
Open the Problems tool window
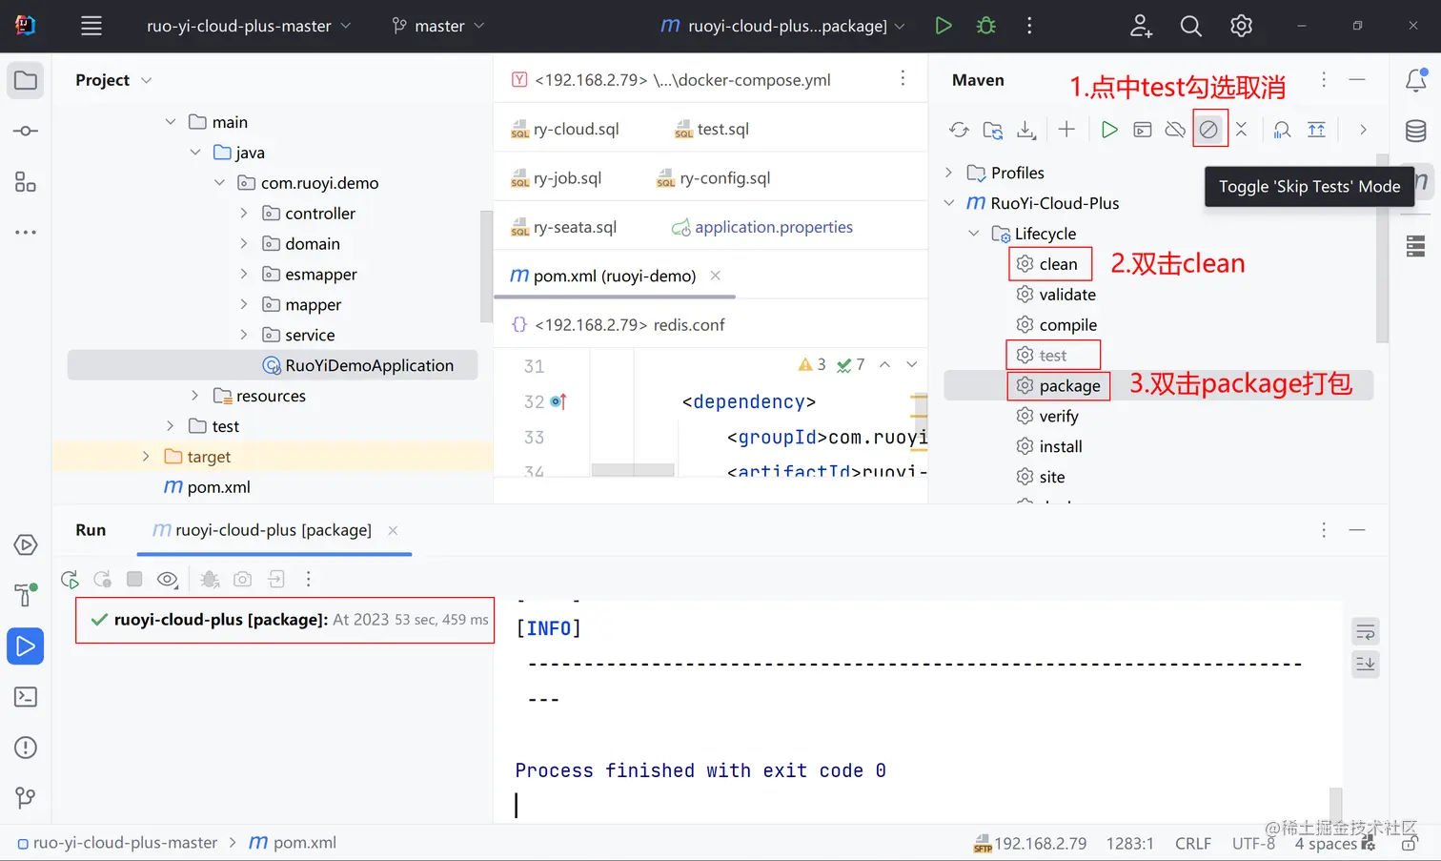pyautogui.click(x=26, y=748)
